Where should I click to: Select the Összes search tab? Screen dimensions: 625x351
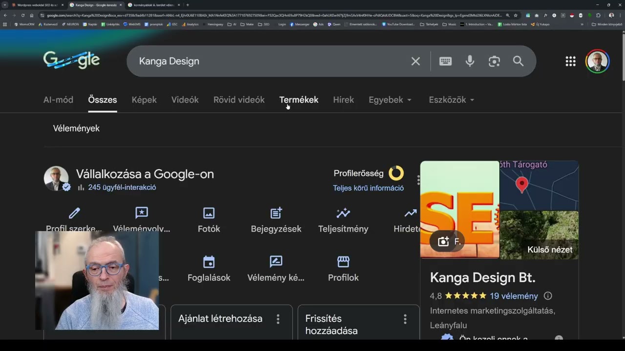pos(103,100)
